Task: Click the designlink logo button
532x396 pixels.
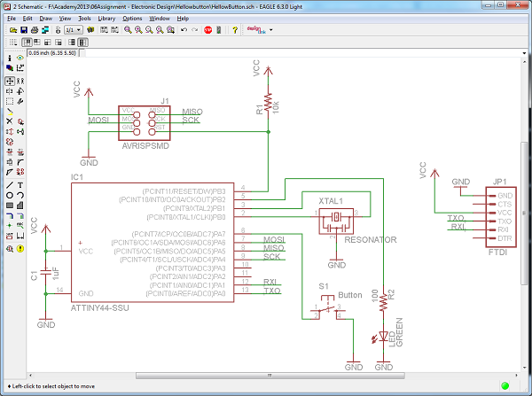Action: pos(256,30)
